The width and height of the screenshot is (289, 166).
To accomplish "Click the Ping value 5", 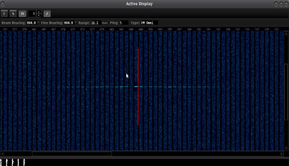I will tap(124, 23).
